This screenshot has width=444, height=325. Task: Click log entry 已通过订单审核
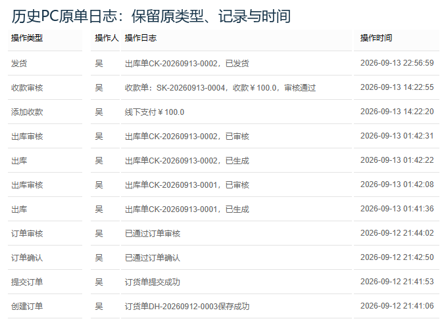(x=153, y=234)
